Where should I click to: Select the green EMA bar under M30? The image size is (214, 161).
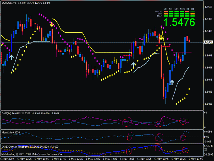(x=182, y=16)
